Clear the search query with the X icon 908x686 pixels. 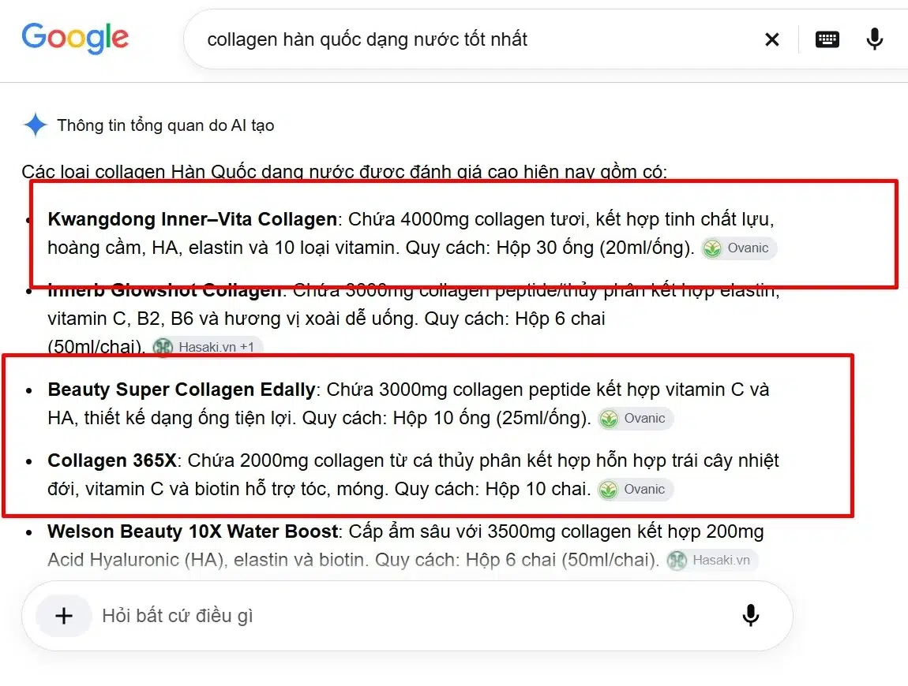(x=772, y=39)
